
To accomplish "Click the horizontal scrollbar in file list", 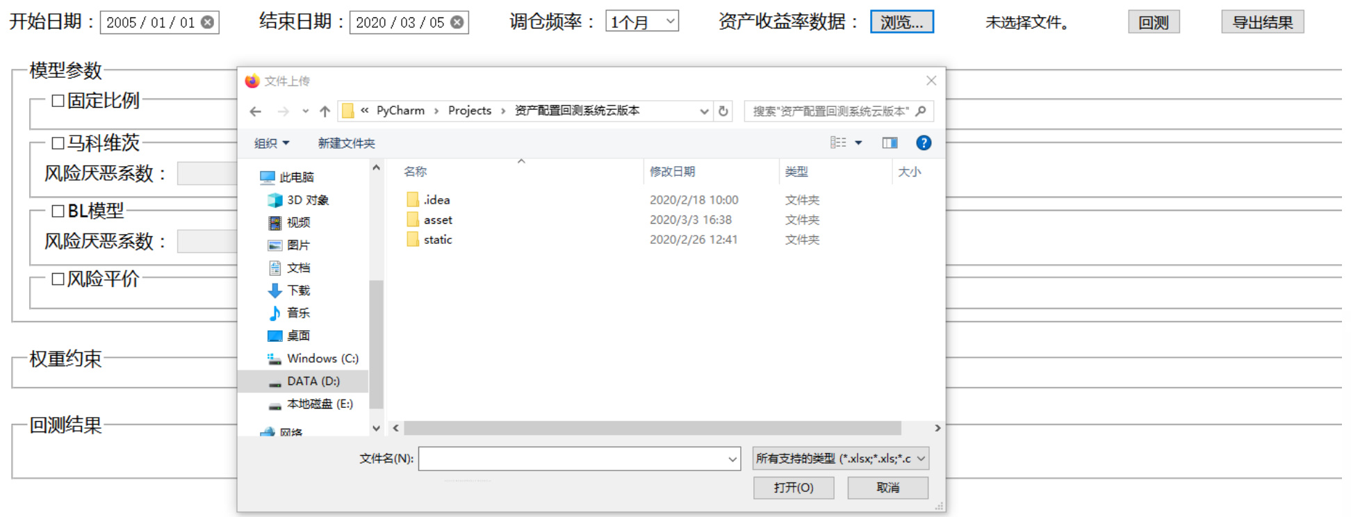I will 652,428.
